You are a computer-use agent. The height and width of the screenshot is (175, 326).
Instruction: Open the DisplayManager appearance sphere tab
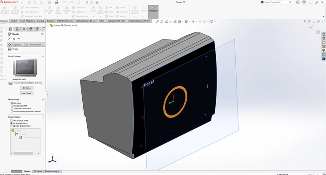[31, 29]
